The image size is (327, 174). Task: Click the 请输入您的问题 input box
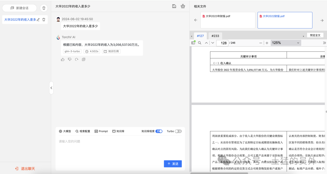[x=120, y=148]
